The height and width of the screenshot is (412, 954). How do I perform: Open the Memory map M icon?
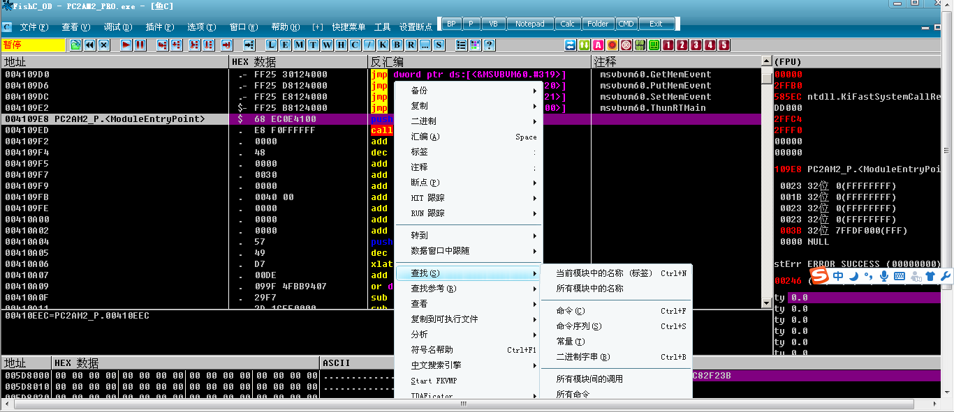[x=299, y=45]
